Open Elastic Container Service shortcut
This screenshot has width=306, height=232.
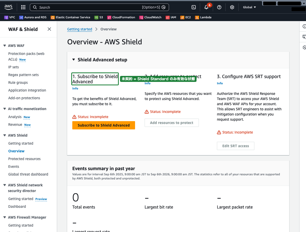pos(70,17)
